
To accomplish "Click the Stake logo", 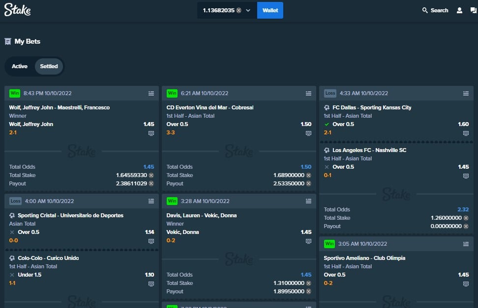I will click(17, 10).
